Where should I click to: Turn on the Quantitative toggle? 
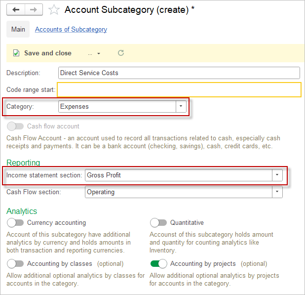pos(158,223)
